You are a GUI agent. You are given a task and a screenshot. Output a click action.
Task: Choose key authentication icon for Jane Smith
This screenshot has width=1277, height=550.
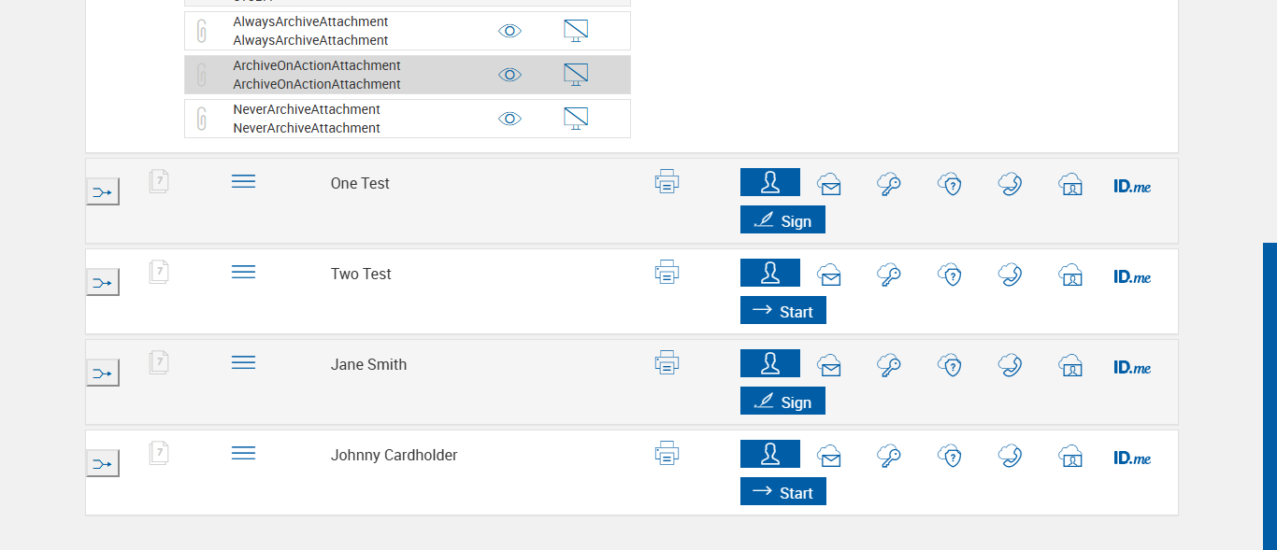coord(889,365)
